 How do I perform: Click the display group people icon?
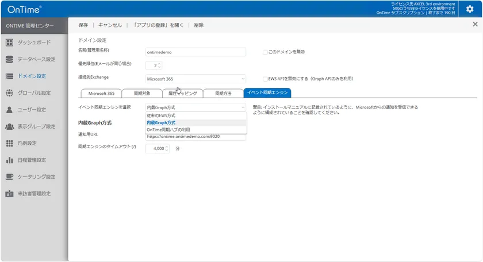(x=10, y=126)
